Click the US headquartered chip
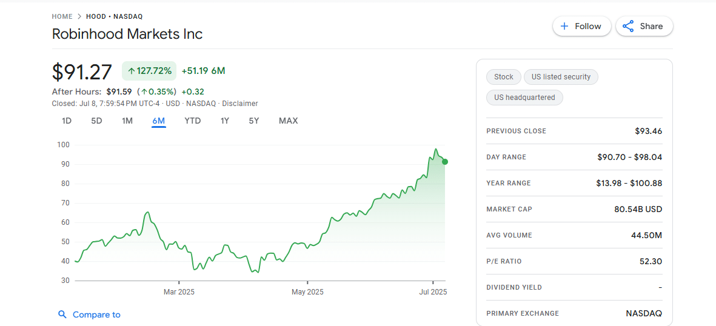 click(524, 97)
